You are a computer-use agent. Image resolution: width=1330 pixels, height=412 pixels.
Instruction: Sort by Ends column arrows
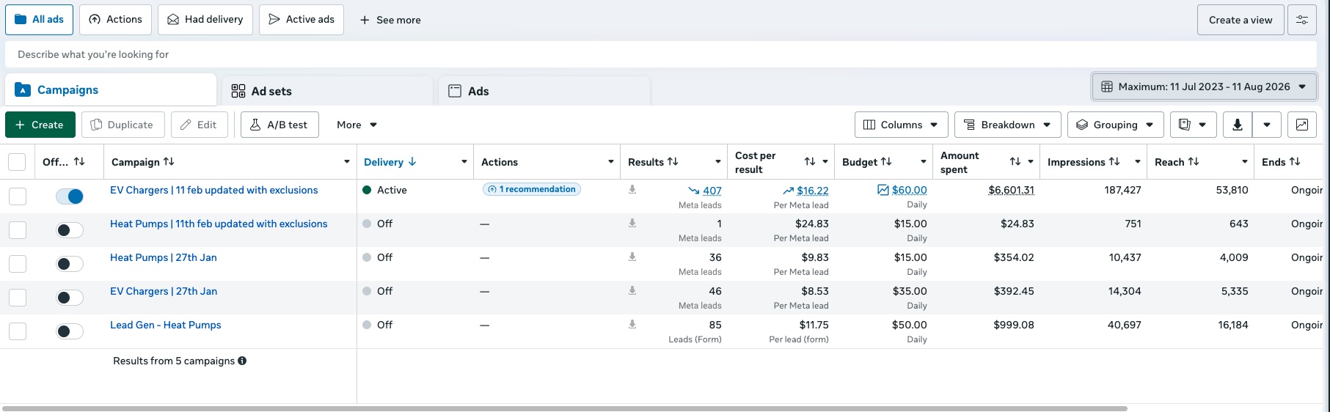1295,161
